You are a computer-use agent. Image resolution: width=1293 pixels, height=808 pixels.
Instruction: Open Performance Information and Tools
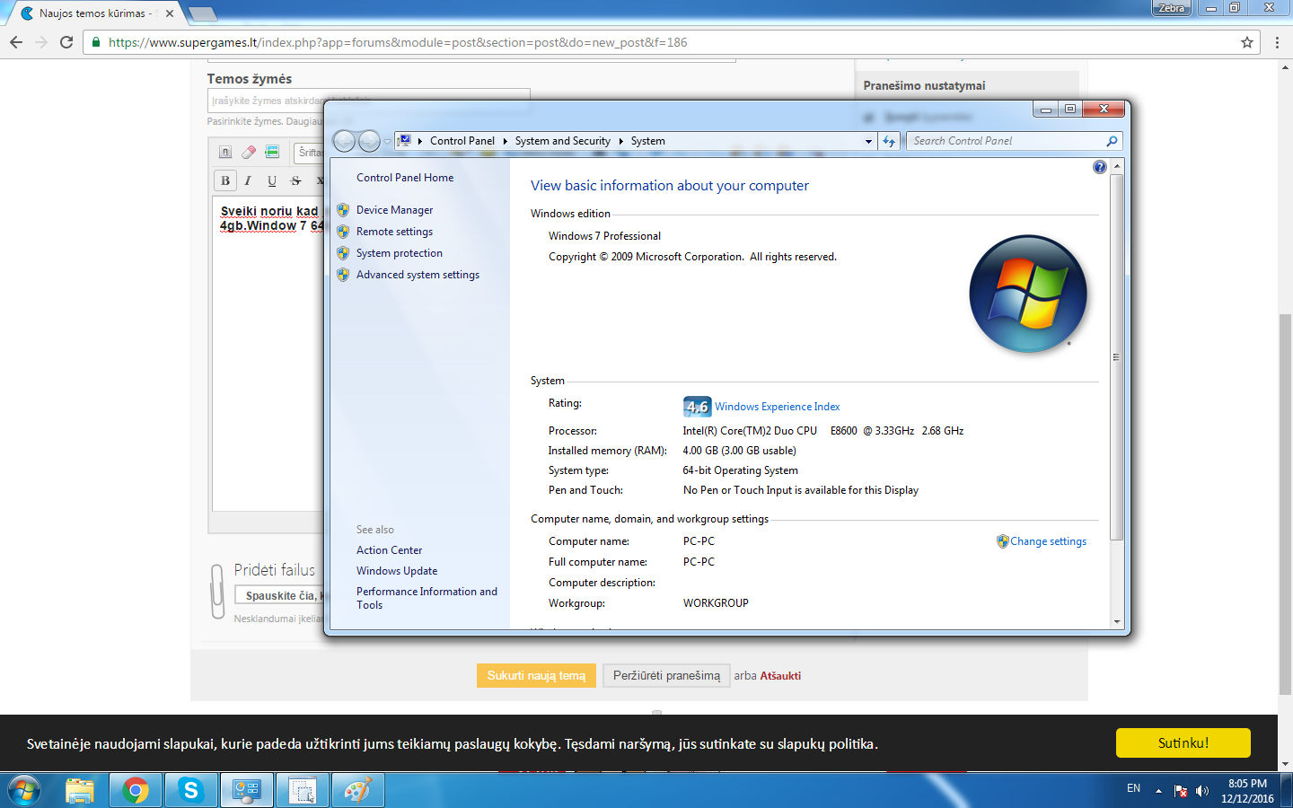tap(427, 598)
